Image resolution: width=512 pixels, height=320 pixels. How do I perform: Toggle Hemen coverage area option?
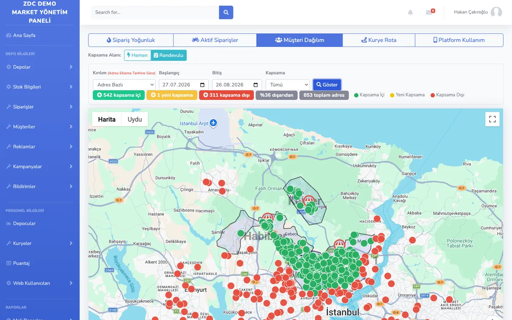(x=137, y=55)
